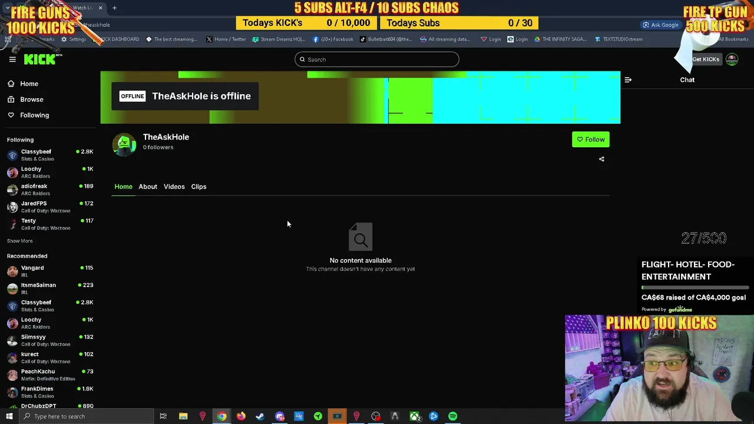Click the search magnifier icon
Image resolution: width=754 pixels, height=424 pixels.
pyautogui.click(x=302, y=59)
